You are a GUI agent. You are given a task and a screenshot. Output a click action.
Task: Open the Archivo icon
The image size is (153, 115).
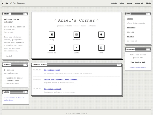[76, 35]
